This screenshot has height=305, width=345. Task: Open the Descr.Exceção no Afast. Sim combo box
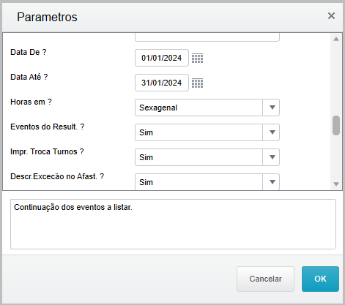[207, 182]
